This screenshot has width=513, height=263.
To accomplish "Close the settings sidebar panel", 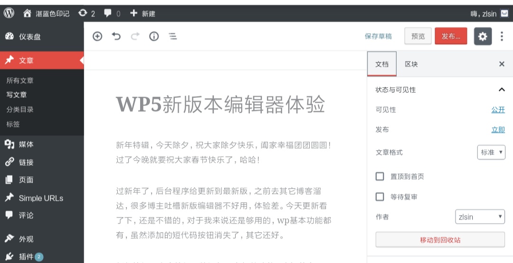I will click(502, 64).
